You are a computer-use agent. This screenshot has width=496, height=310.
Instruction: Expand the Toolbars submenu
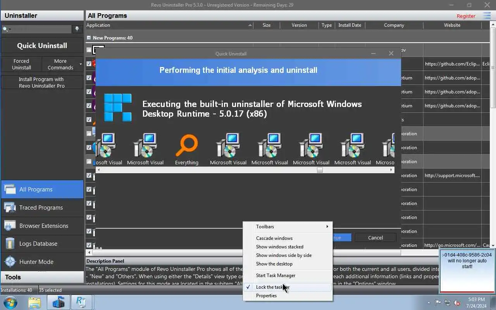[x=288, y=227]
